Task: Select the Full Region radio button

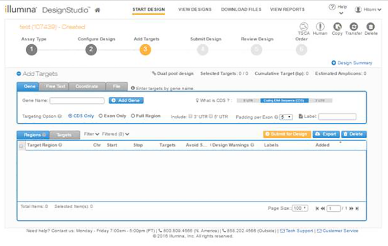Action: [x=133, y=116]
